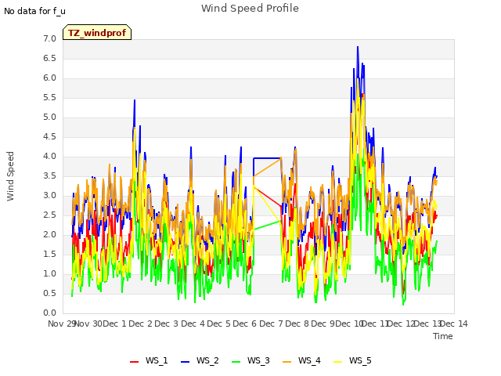Viewport: 501px width, 376px height.
Task: Click the 5.0 y-axis tick label
Action: pos(49,117)
